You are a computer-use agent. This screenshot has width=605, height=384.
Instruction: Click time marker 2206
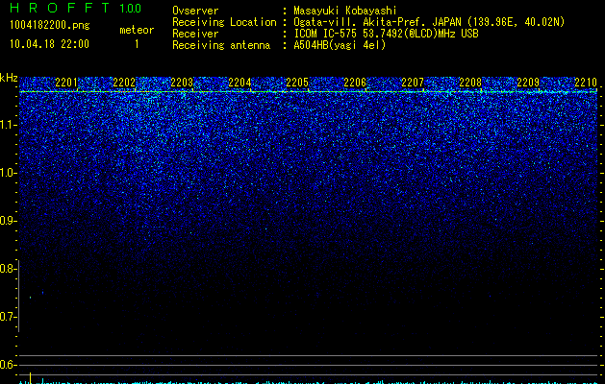355,83
